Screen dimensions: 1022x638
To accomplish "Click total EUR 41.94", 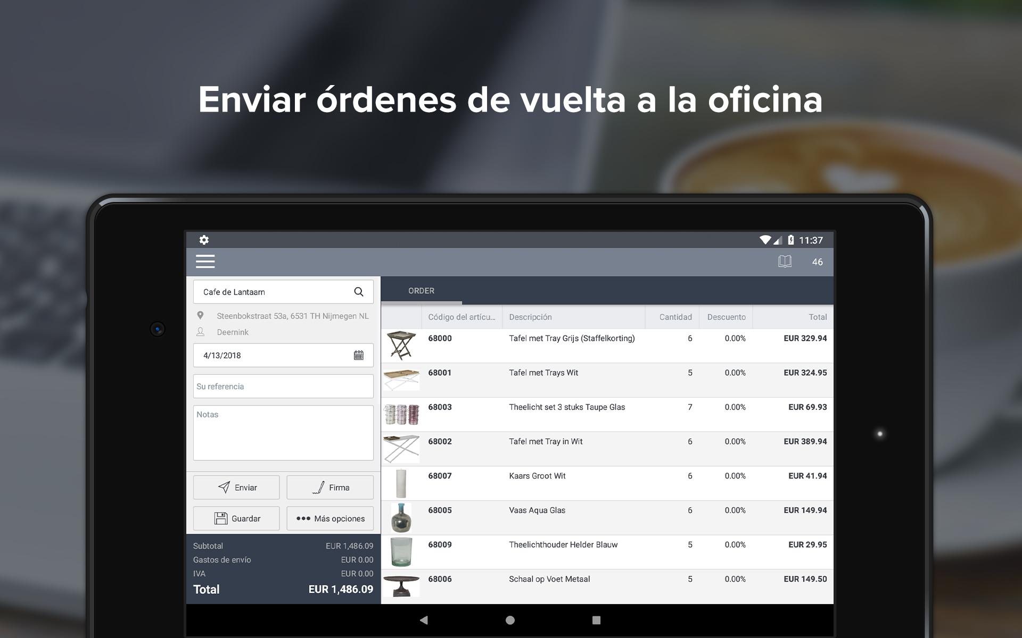I will [807, 476].
